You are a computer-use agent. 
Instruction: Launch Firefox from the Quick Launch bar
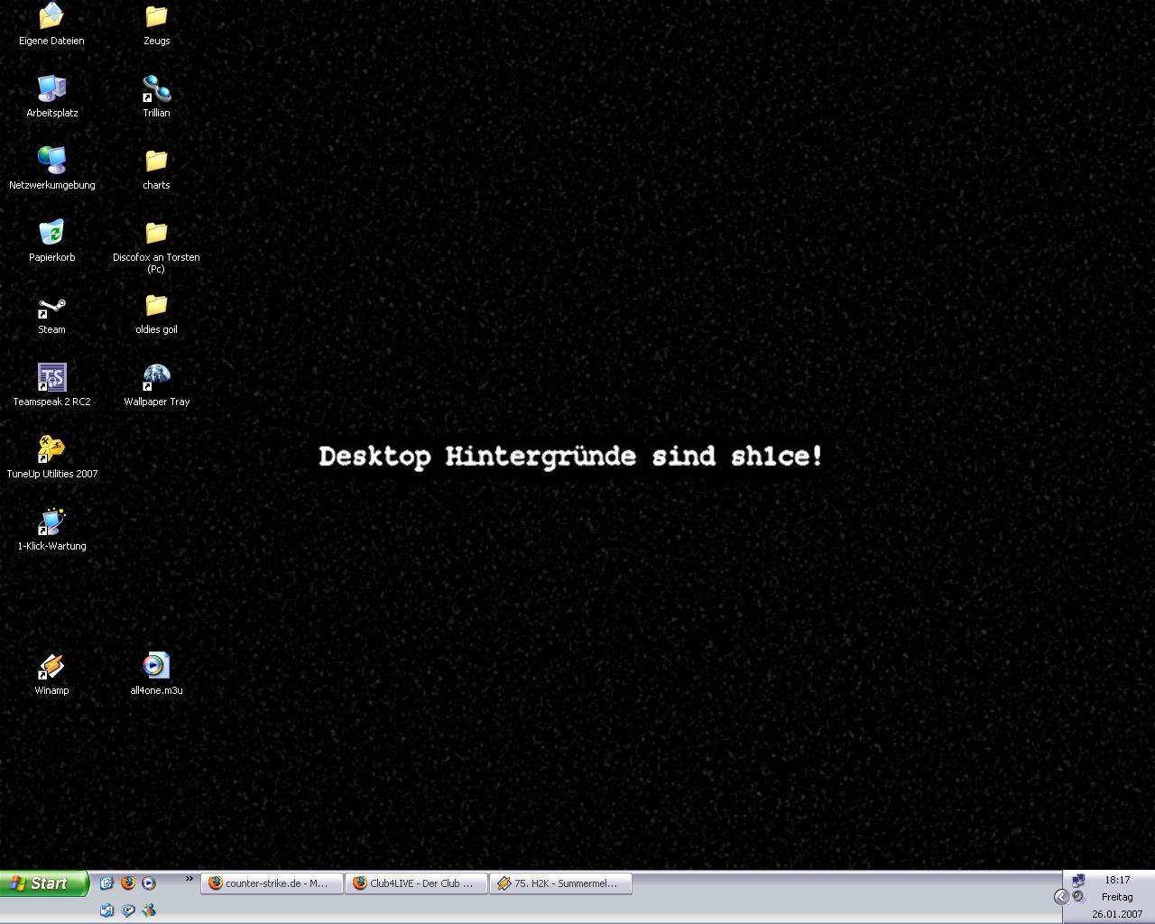point(128,883)
